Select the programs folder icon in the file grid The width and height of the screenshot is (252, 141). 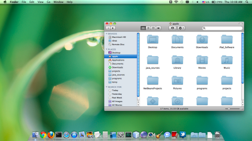[x=202, y=80]
